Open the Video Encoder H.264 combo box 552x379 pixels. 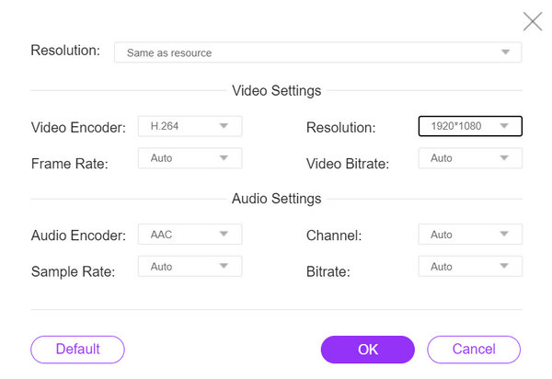[x=190, y=126]
